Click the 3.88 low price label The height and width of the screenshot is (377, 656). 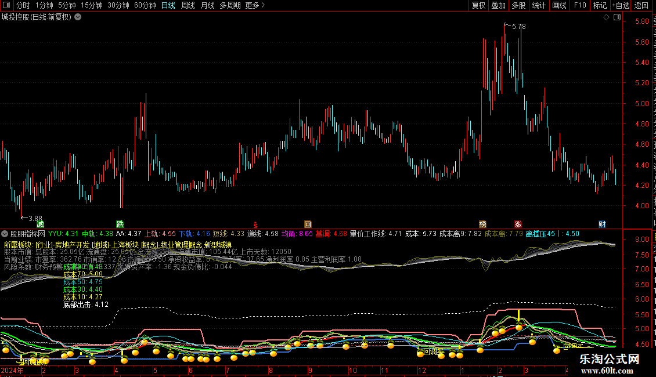(35, 219)
